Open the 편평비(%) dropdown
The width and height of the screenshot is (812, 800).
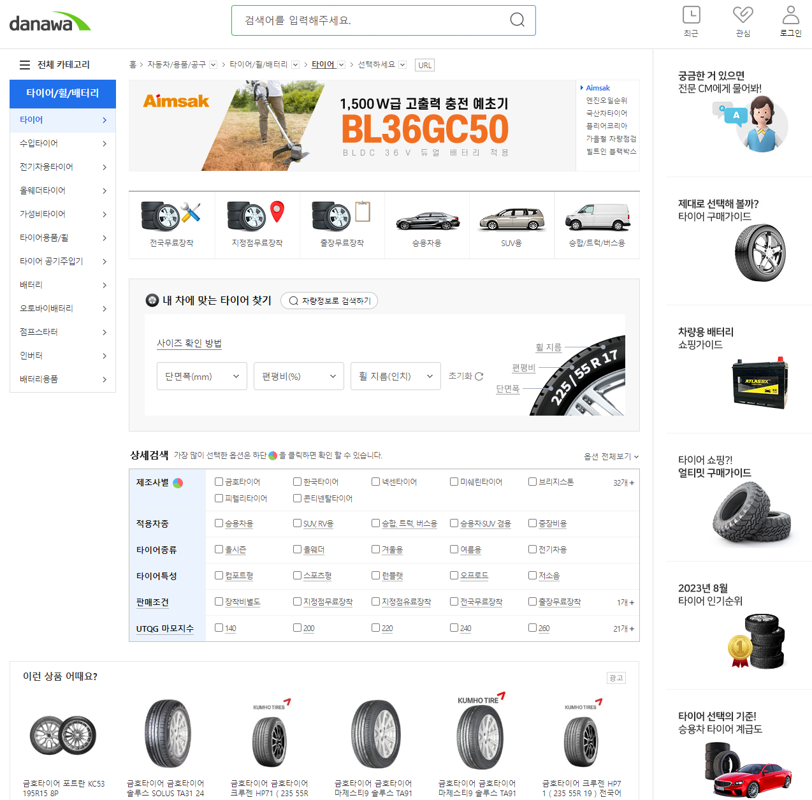pos(299,376)
